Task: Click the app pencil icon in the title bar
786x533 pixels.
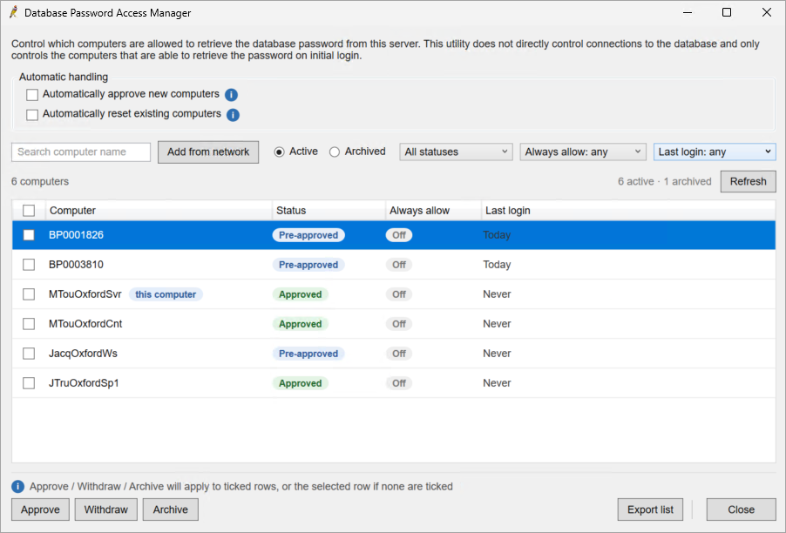Action: tap(14, 12)
